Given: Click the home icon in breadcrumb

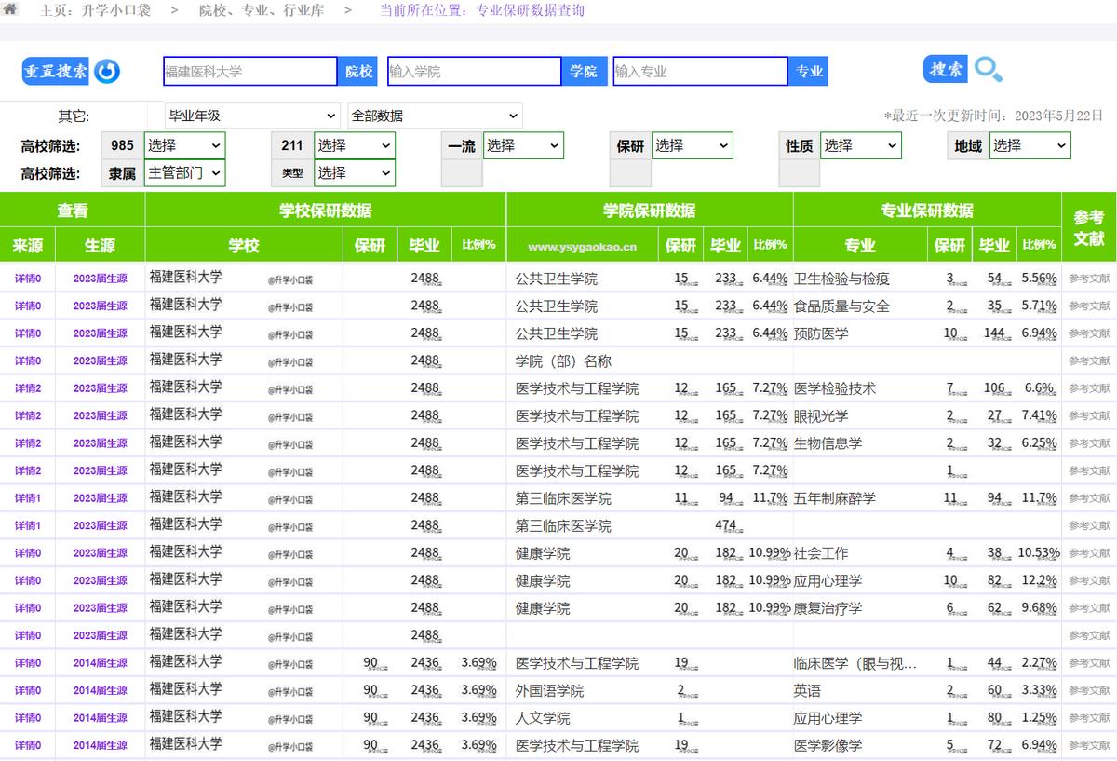Looking at the screenshot, I should pos(11,10).
